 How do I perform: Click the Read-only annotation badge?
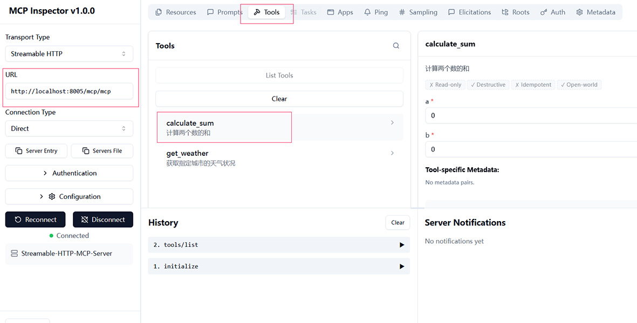(x=445, y=85)
